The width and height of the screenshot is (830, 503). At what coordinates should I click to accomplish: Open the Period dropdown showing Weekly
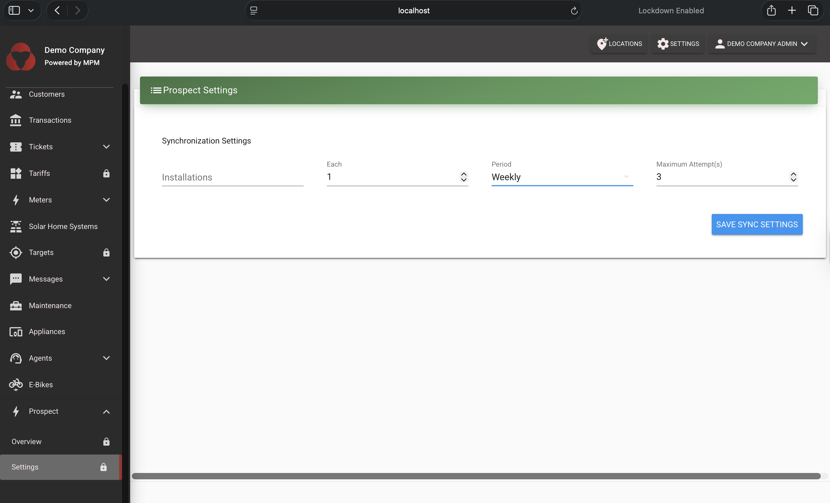[561, 177]
